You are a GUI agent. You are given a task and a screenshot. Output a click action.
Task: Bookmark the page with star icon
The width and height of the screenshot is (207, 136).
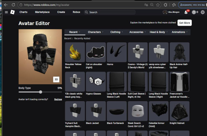(158, 5)
